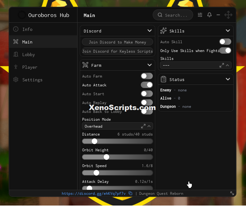246x215 pixels.
Task: Click the Main page title in header
Action: click(89, 15)
